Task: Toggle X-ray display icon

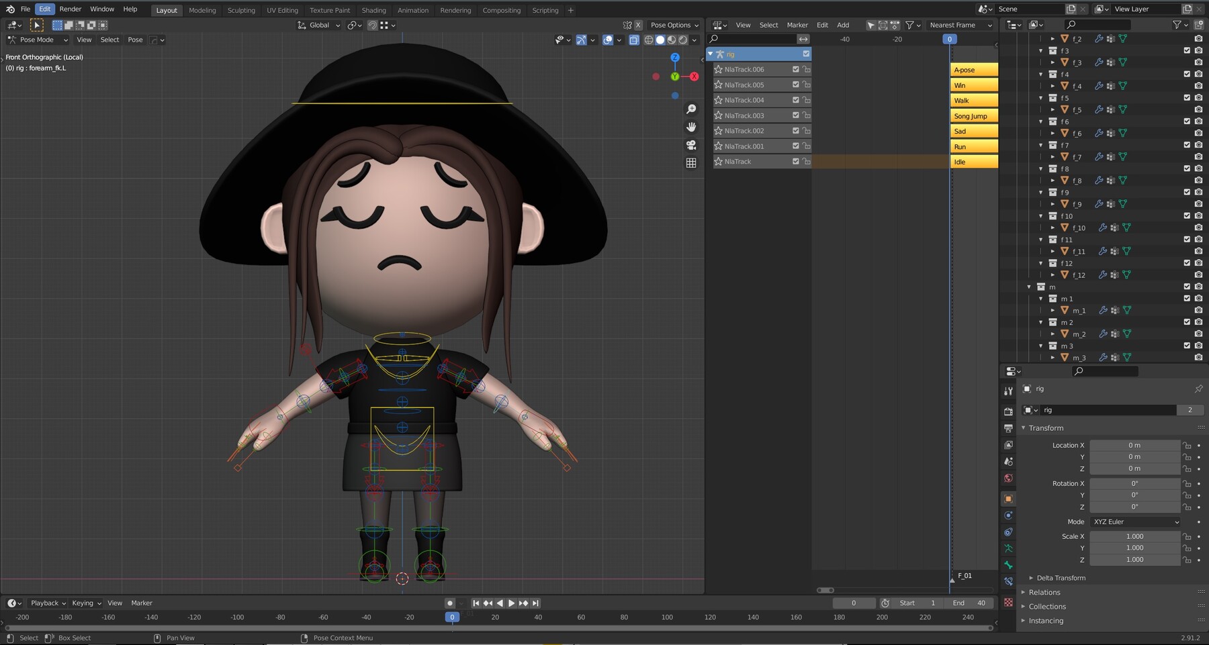Action: click(634, 40)
